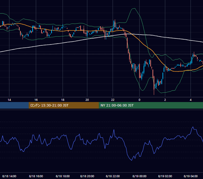
Task: Click the hour label 22 on upper axis
Action: tap(113, 100)
